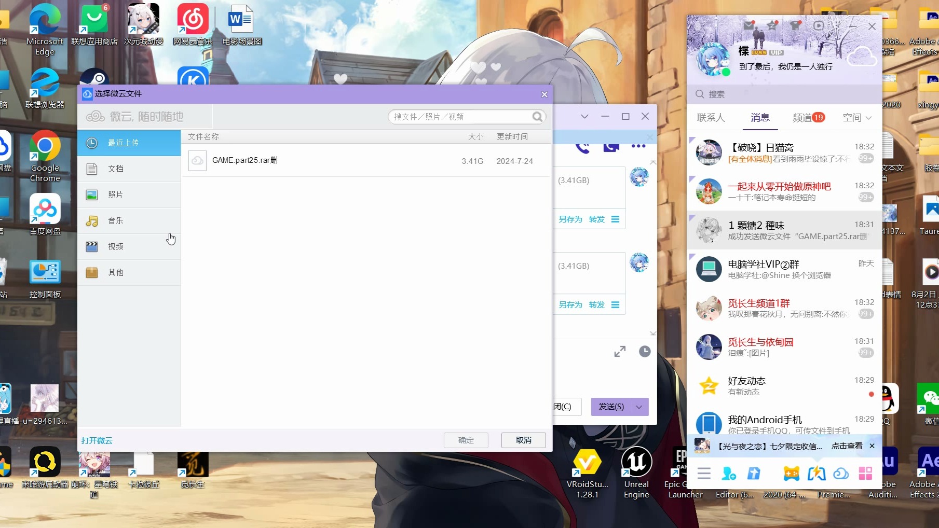This screenshot has width=939, height=528.
Task: Sort by the 更新时间 column header
Action: pos(512,136)
